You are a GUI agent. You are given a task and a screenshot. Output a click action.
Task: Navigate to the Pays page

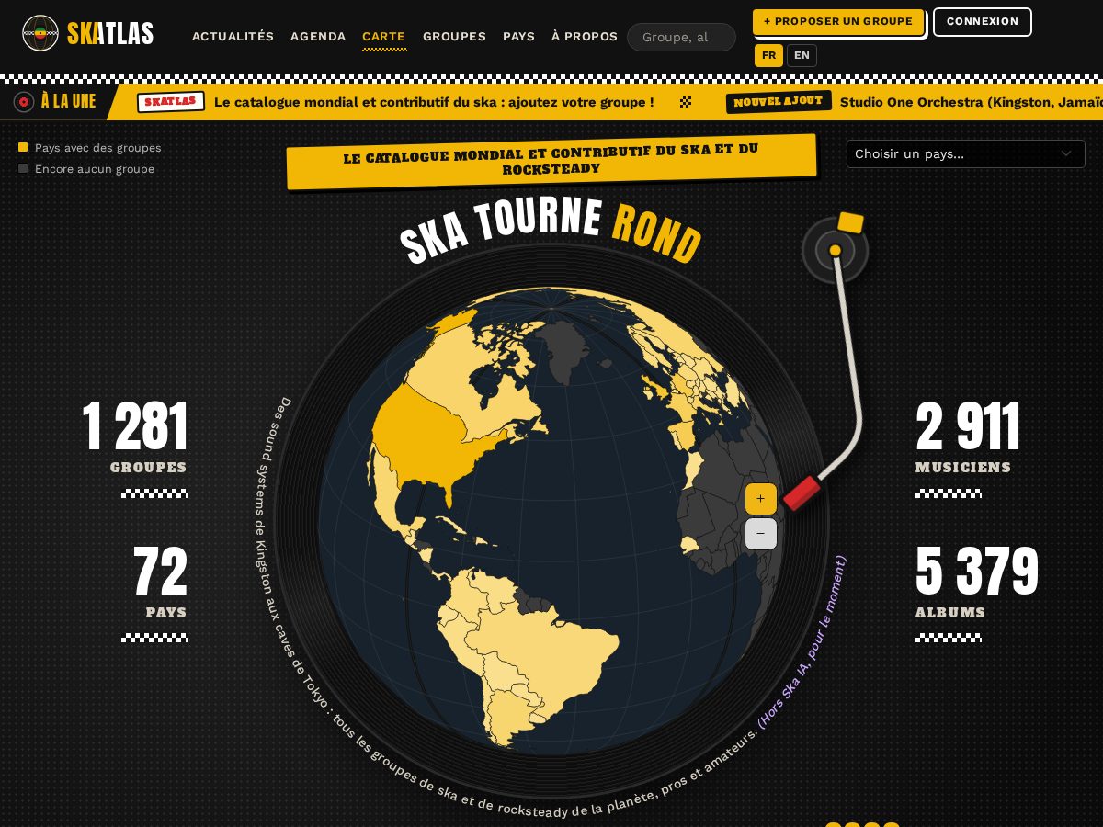point(518,37)
